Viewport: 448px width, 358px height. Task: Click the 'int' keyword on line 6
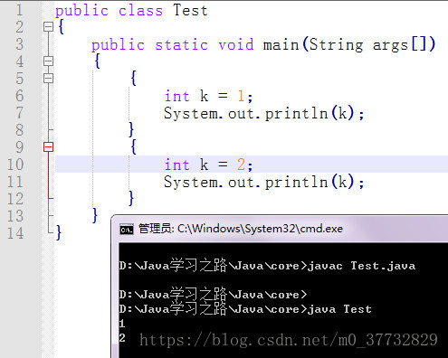177,97
